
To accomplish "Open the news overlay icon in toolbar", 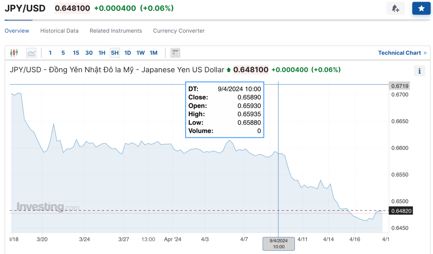I will 175,53.
